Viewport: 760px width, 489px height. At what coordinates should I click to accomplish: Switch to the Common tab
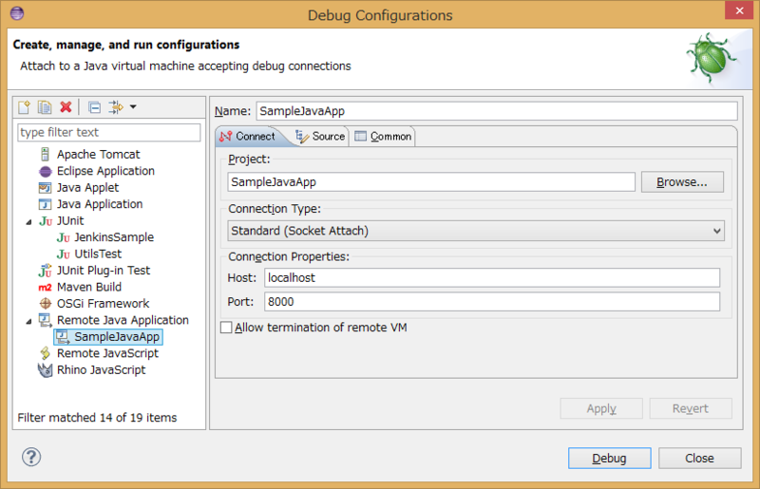click(383, 137)
